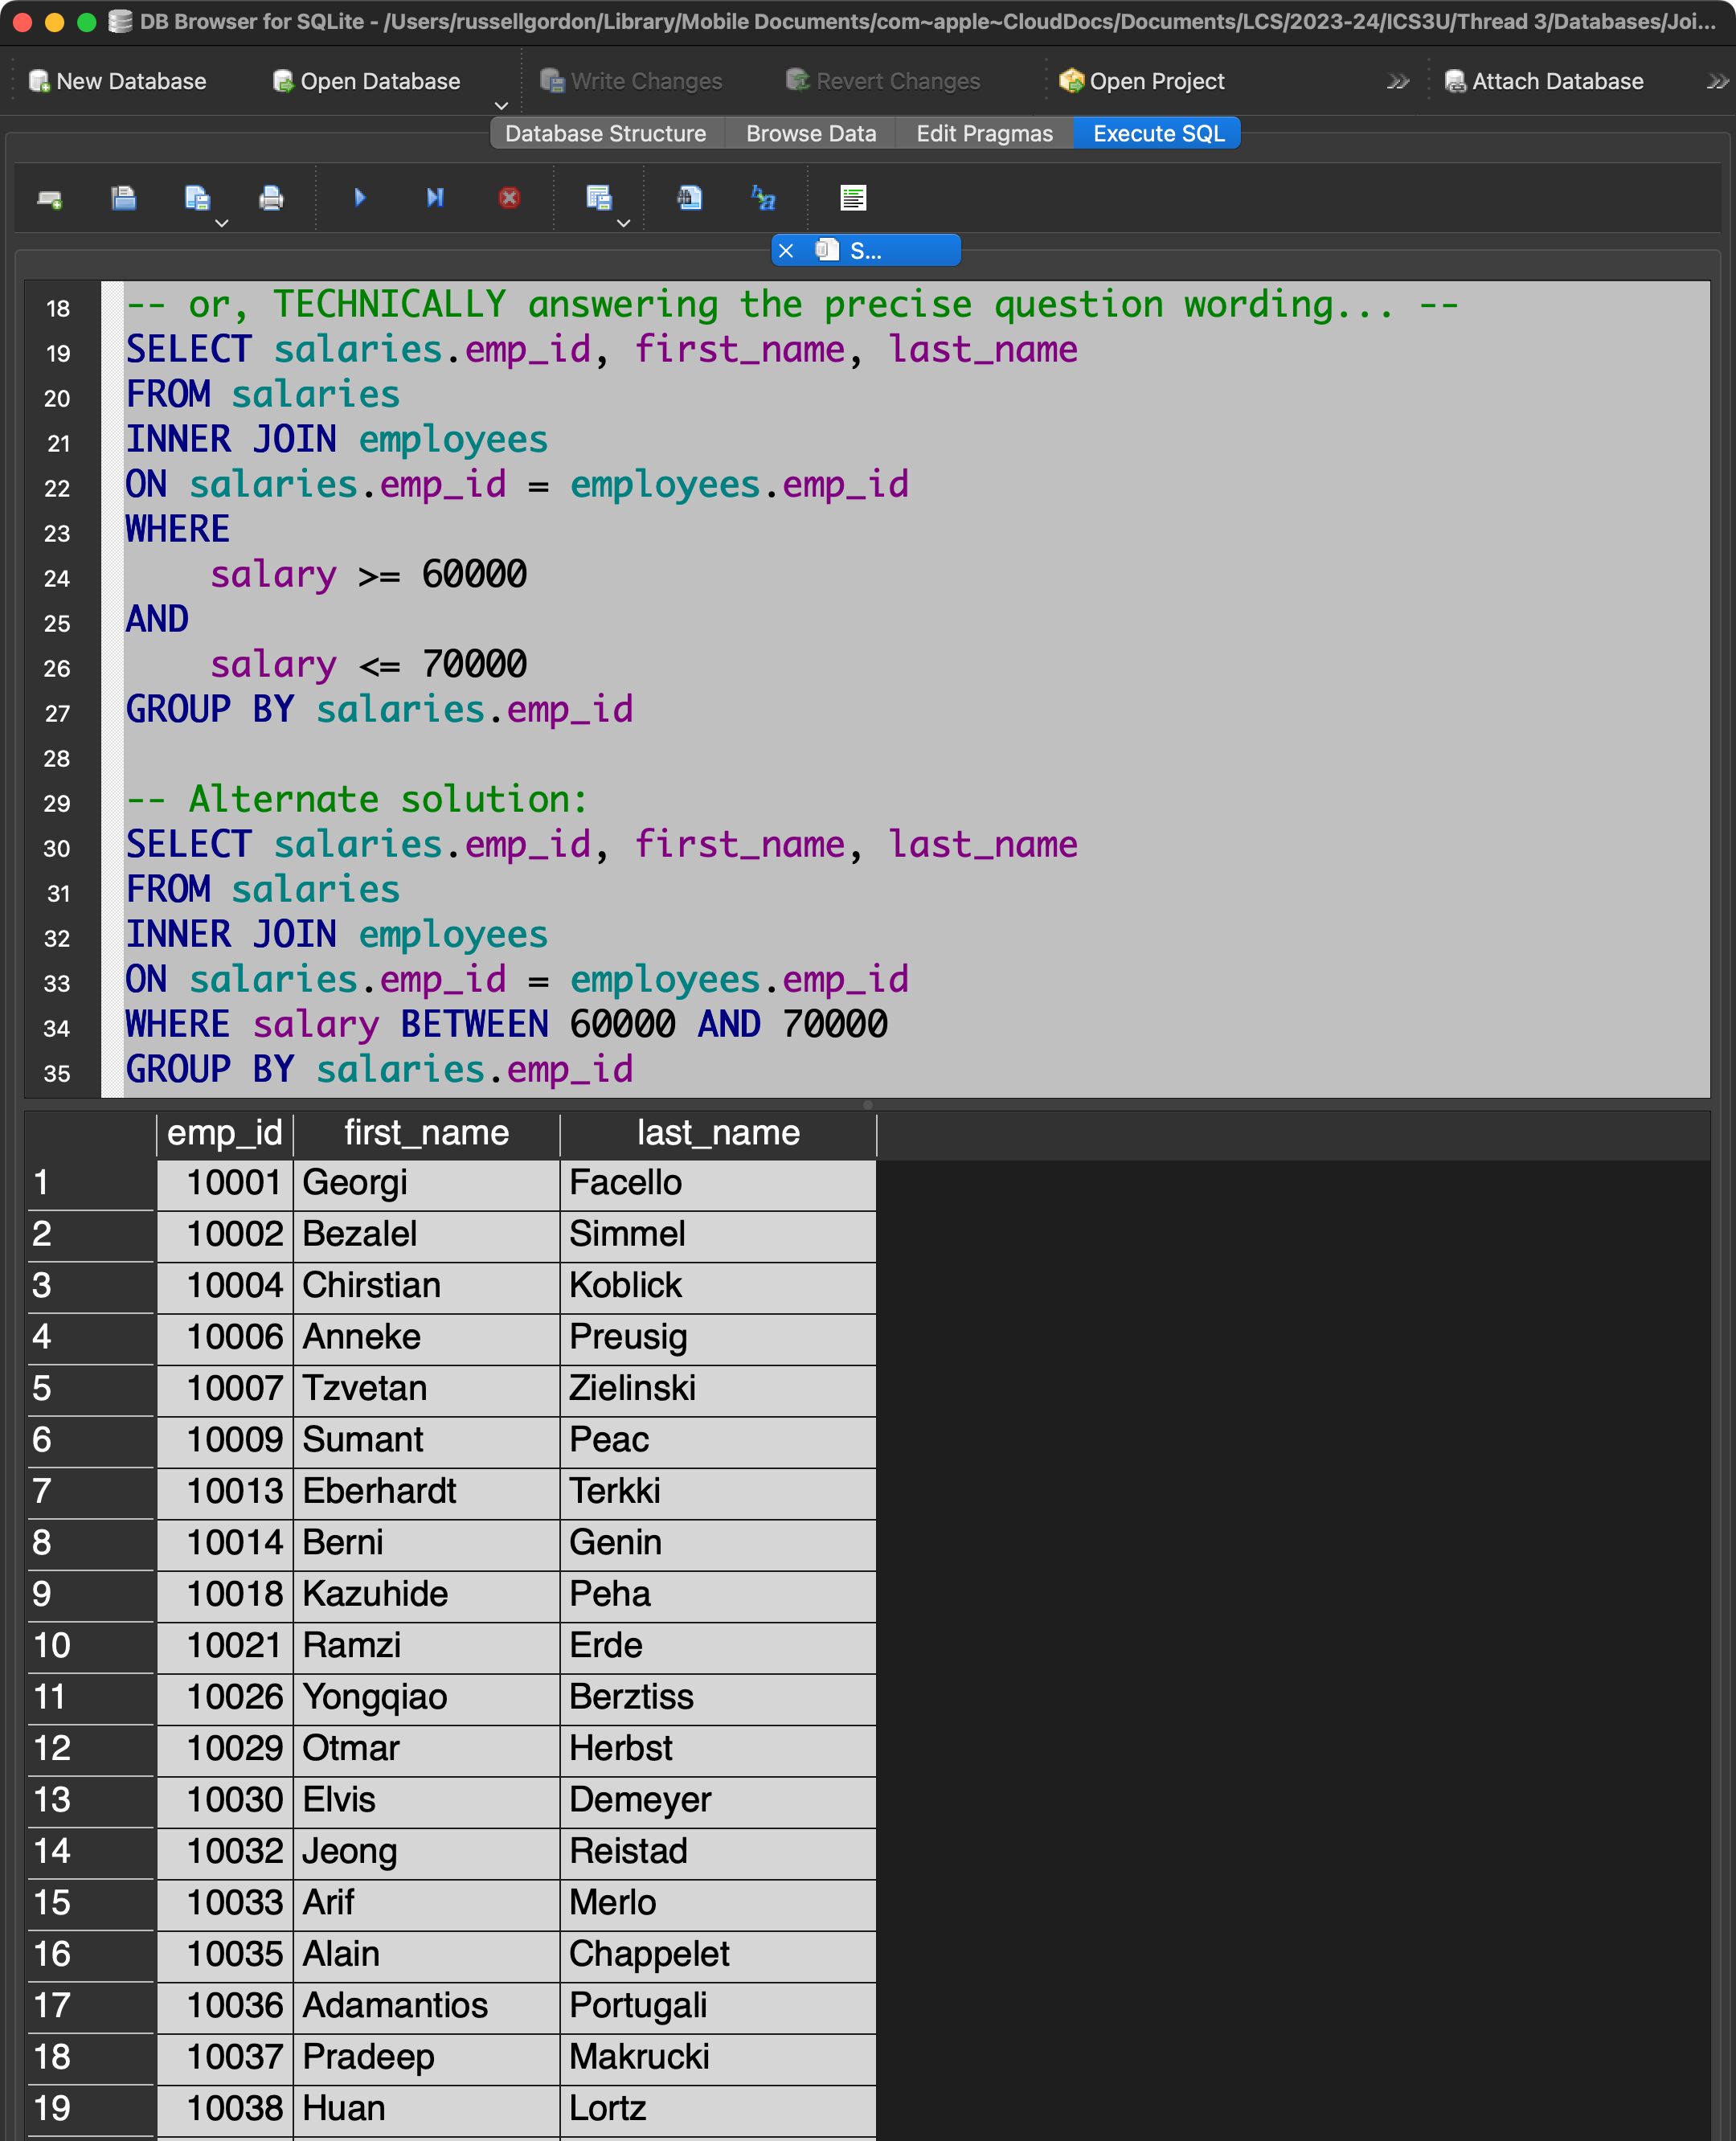Close the SQL editor tab
Screen dimensions: 1736x2141
[x=786, y=251]
